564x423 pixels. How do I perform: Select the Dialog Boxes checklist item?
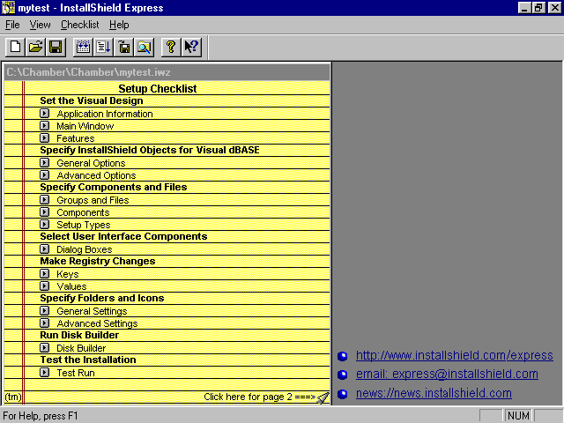click(x=85, y=249)
